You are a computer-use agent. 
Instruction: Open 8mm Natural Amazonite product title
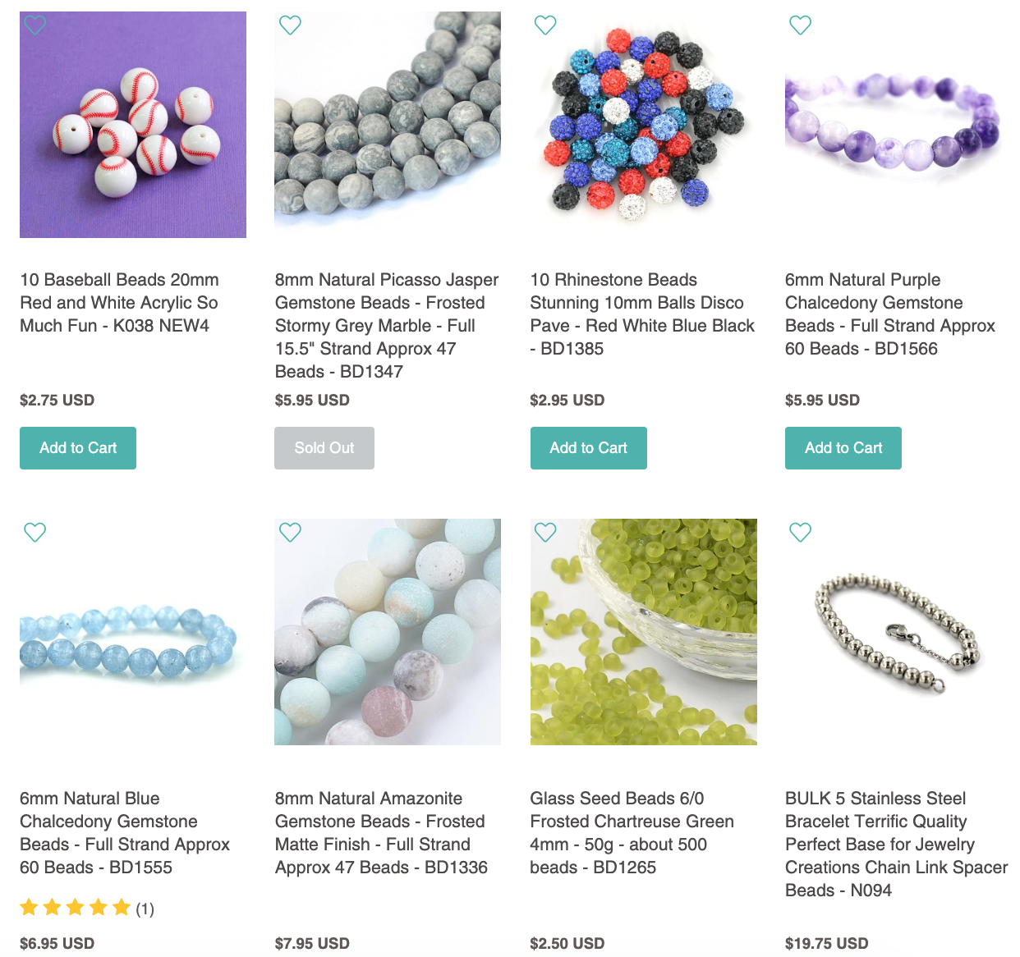381,833
